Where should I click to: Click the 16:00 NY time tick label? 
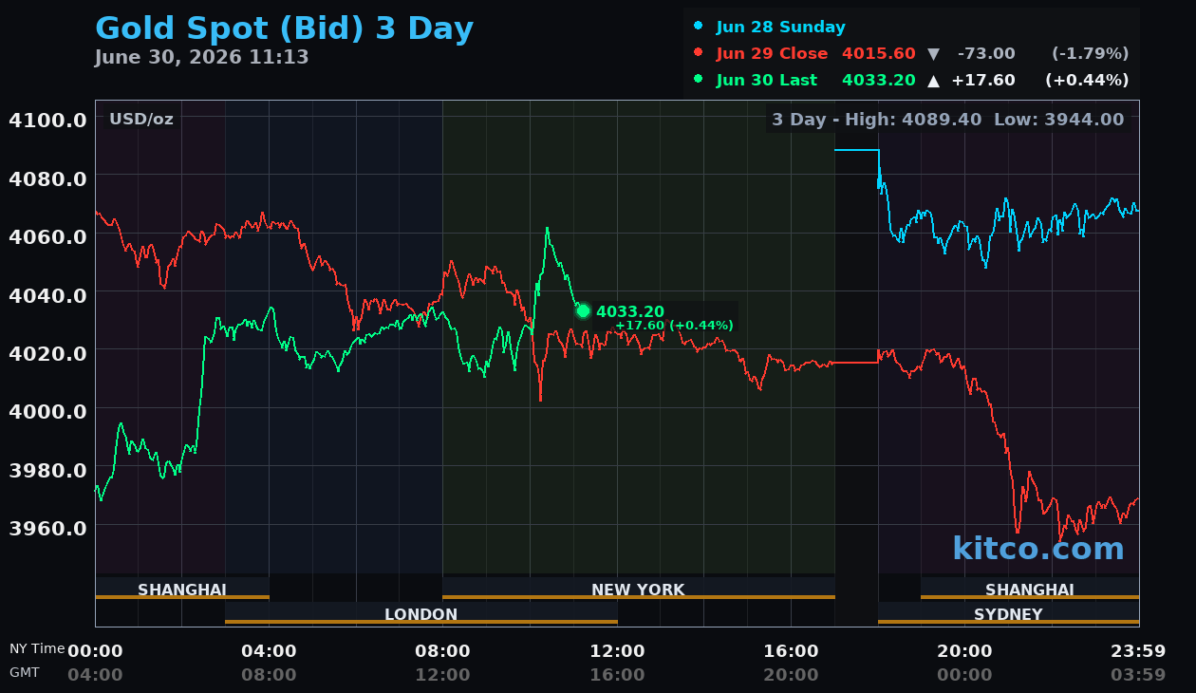click(x=791, y=651)
